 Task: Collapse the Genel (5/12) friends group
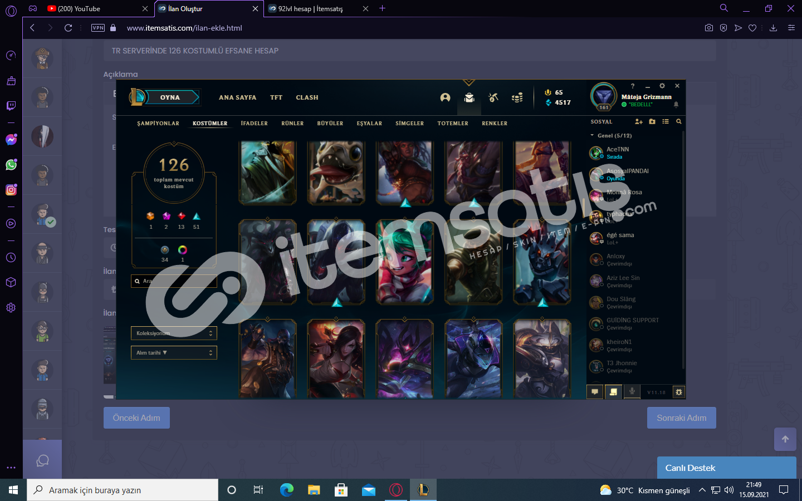pyautogui.click(x=611, y=135)
